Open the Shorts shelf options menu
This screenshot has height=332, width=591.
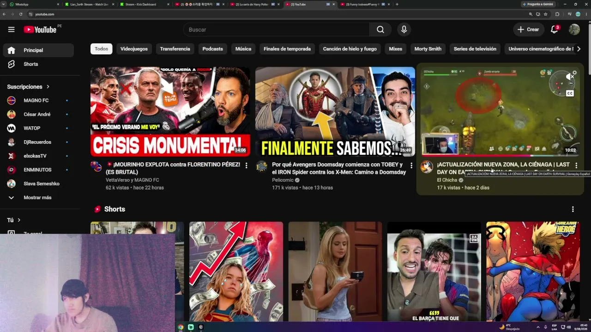coord(573,209)
